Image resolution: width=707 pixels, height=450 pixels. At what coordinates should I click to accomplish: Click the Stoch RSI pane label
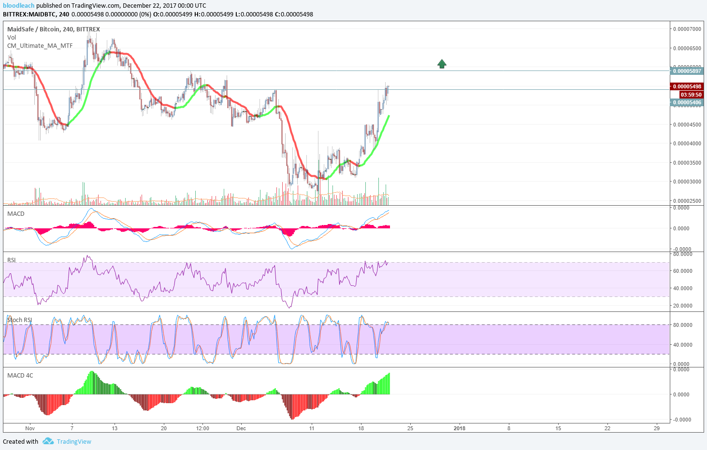[x=20, y=320]
